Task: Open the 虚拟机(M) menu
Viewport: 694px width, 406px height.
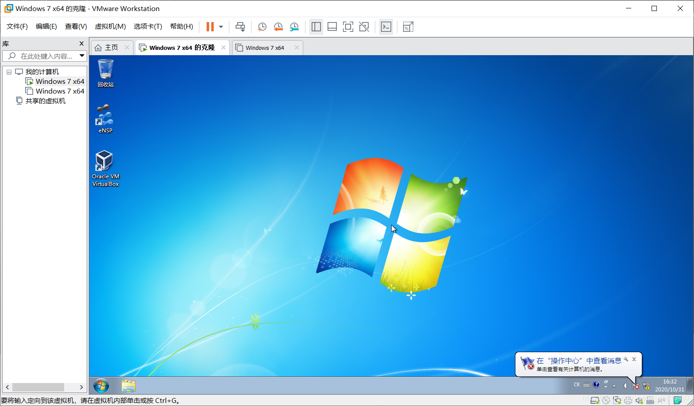Action: click(x=111, y=26)
